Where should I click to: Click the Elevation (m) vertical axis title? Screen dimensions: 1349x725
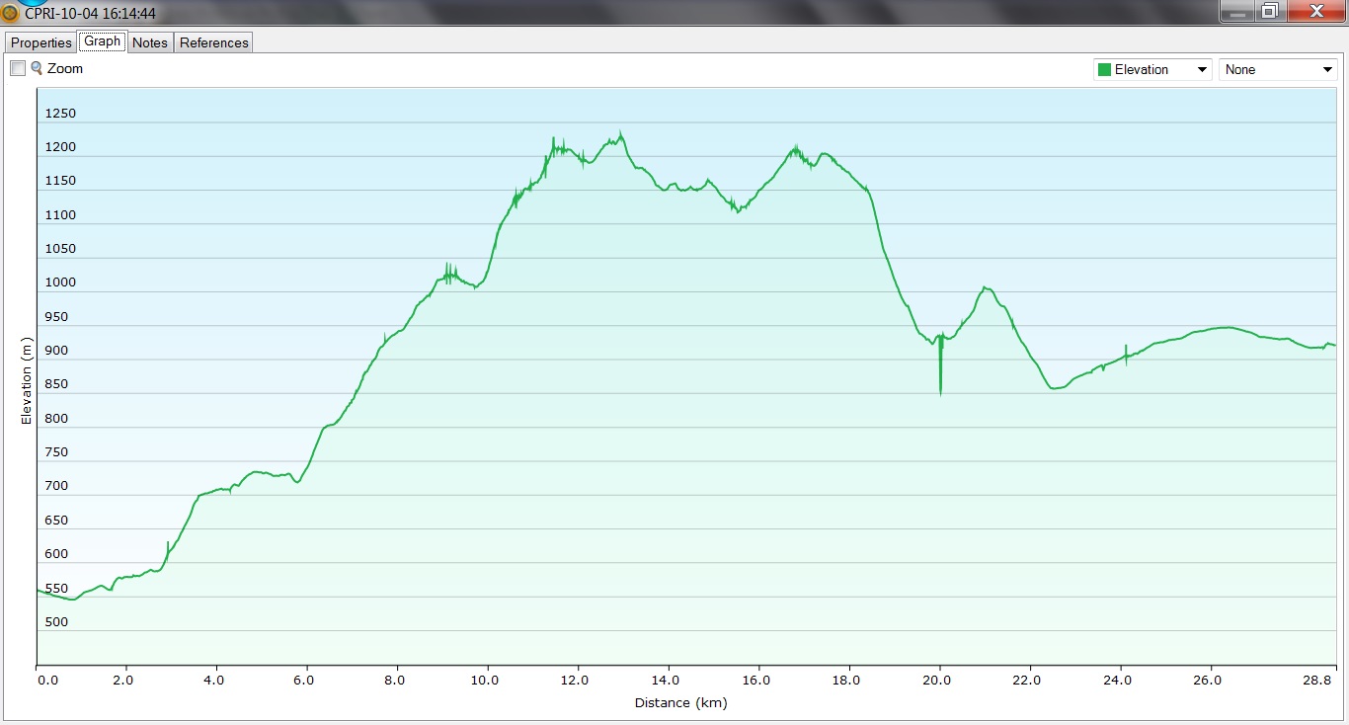[x=27, y=381]
